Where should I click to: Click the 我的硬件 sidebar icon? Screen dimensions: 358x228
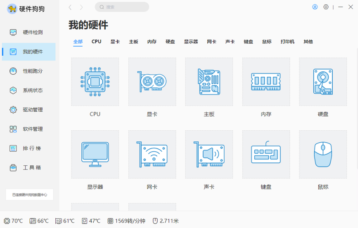(13, 52)
